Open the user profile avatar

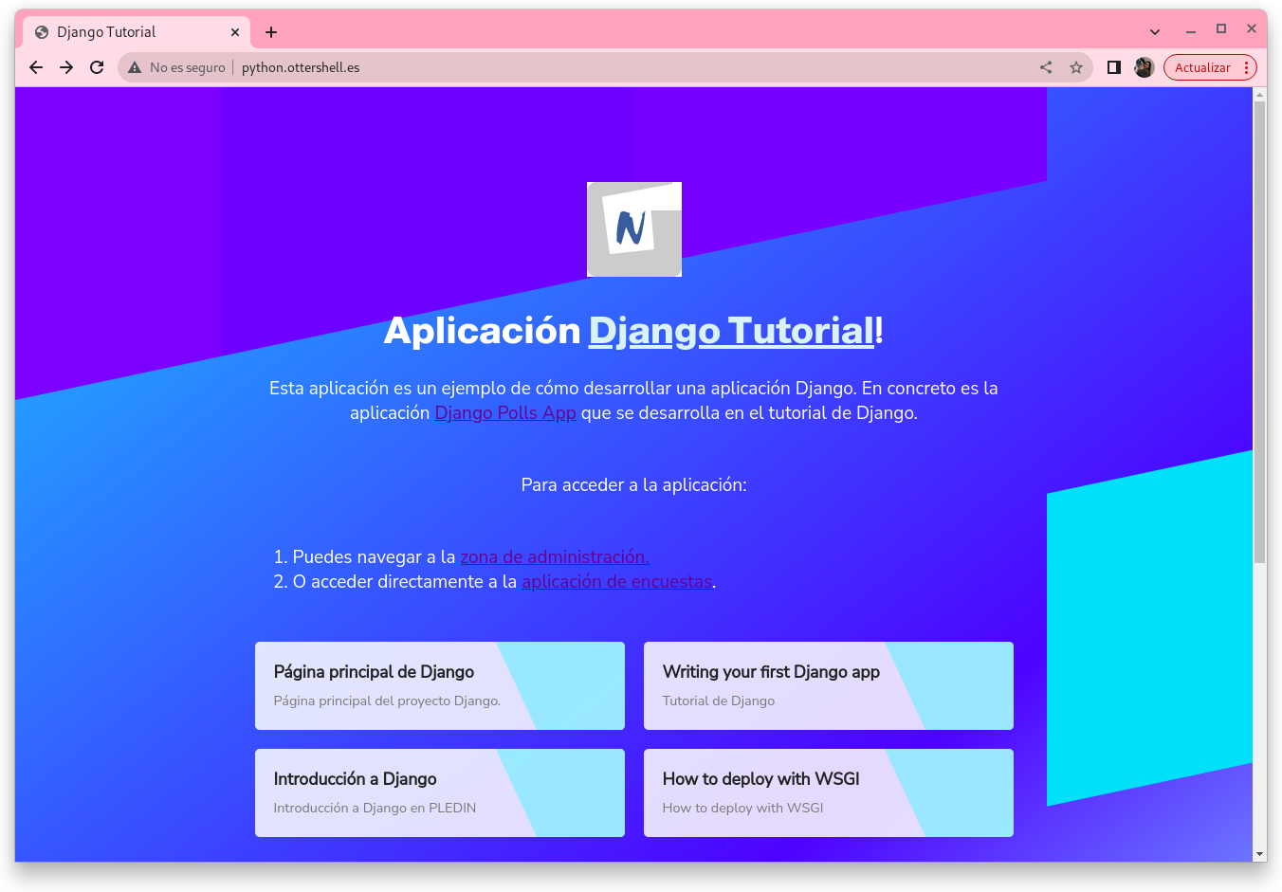pyautogui.click(x=1145, y=67)
